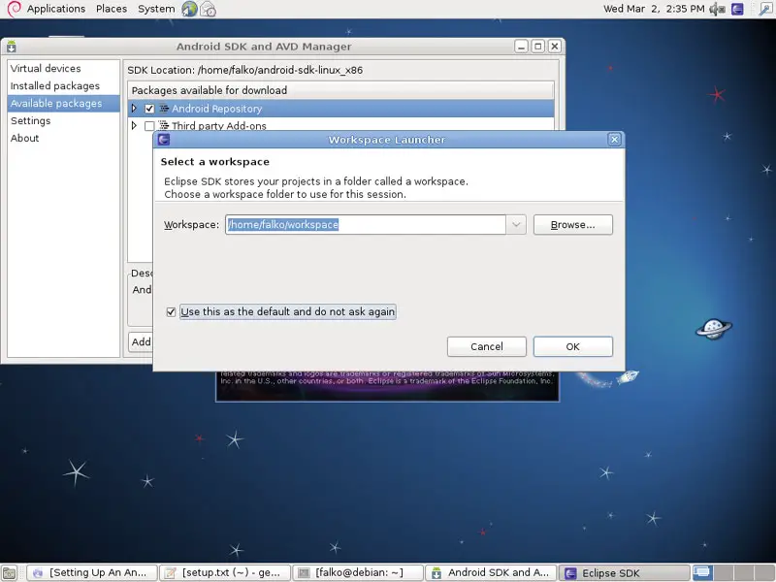This screenshot has width=776, height=582.
Task: Select the Third party Add-ons row text
Action: click(x=219, y=126)
